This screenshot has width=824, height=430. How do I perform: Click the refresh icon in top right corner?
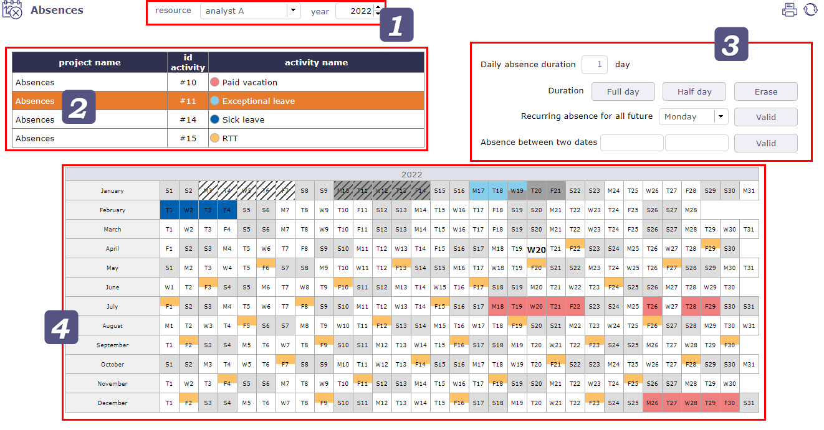pos(811,10)
